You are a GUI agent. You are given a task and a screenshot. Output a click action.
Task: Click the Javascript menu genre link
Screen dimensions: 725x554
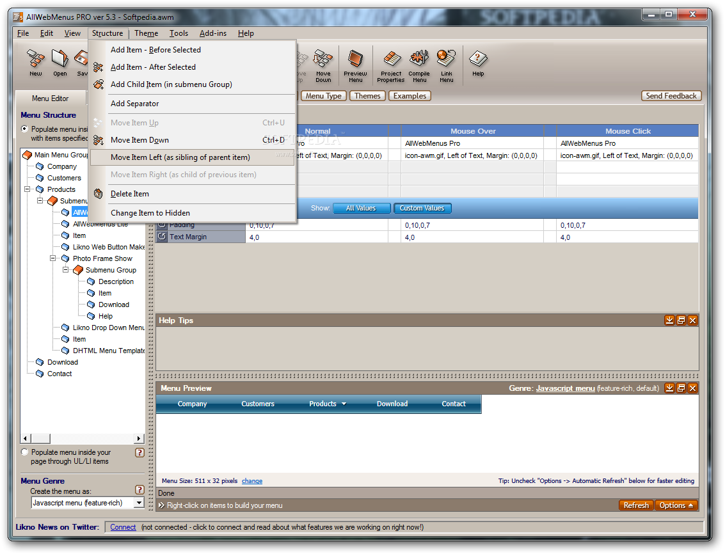566,388
